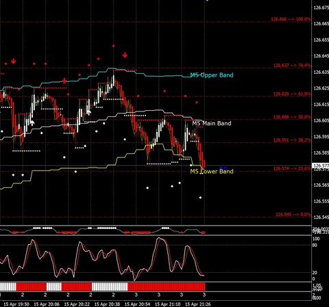Screen dimensions: 329x307
Task: Click 126.565 on the price scale
Action: click(x=321, y=185)
